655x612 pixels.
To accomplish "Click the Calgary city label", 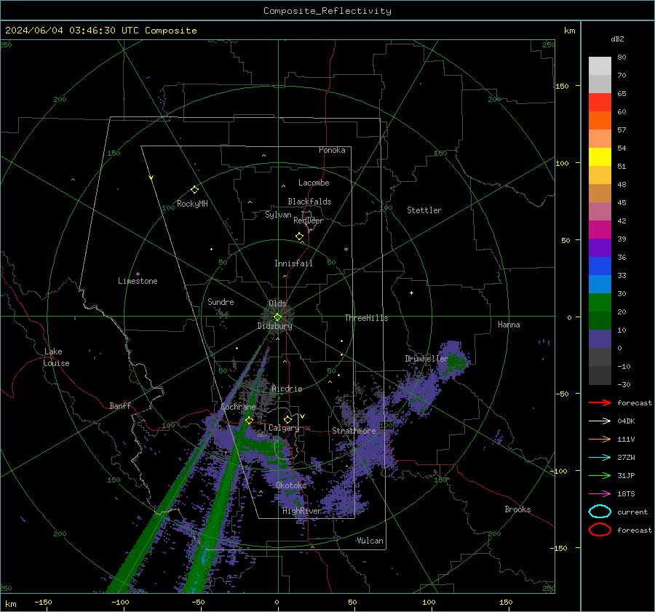I will coord(284,428).
